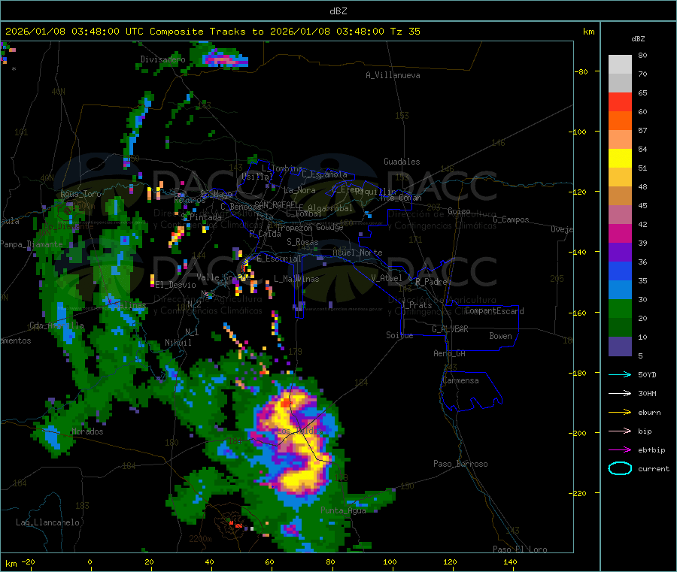Click the 'Paso_El_Loro' map label

pyautogui.click(x=520, y=549)
